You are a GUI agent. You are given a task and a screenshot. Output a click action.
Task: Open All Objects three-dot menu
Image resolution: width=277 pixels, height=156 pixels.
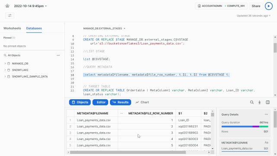click(x=58, y=55)
